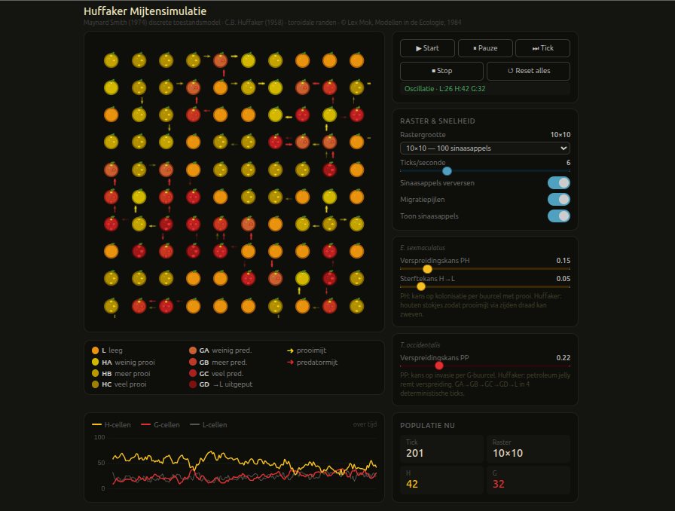
Task: Click the orange in the grid's bottom-right corner
Action: point(356,306)
